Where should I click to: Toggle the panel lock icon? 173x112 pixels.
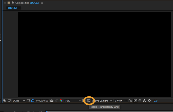[13, 3]
